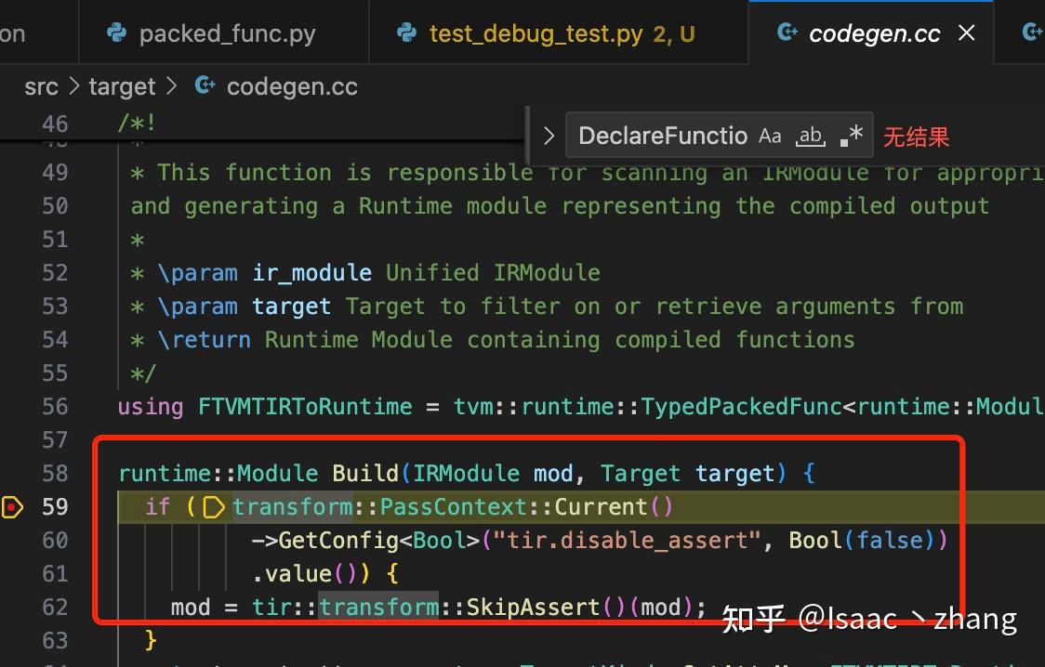Click line number 62 in the gutter

[x=55, y=607]
